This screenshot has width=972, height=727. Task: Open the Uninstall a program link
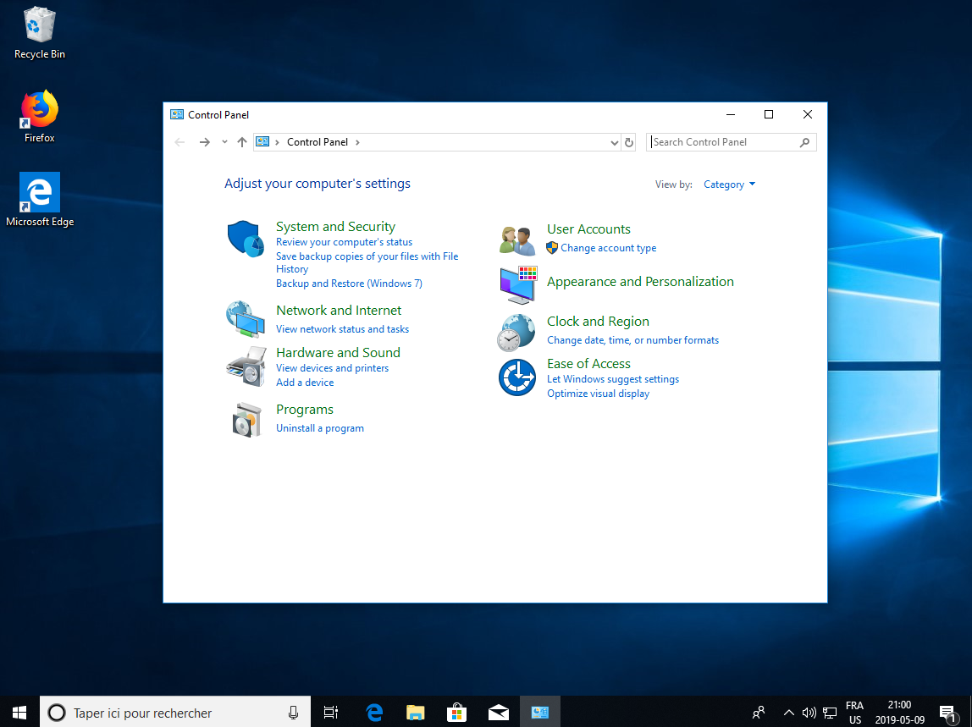pyautogui.click(x=320, y=428)
